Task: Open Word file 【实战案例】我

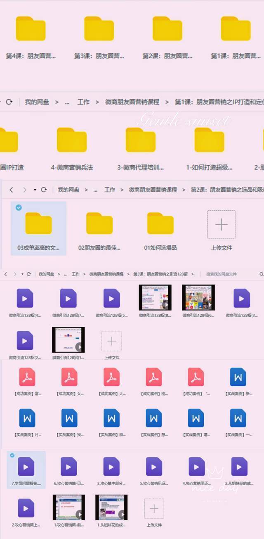Action: click(69, 418)
